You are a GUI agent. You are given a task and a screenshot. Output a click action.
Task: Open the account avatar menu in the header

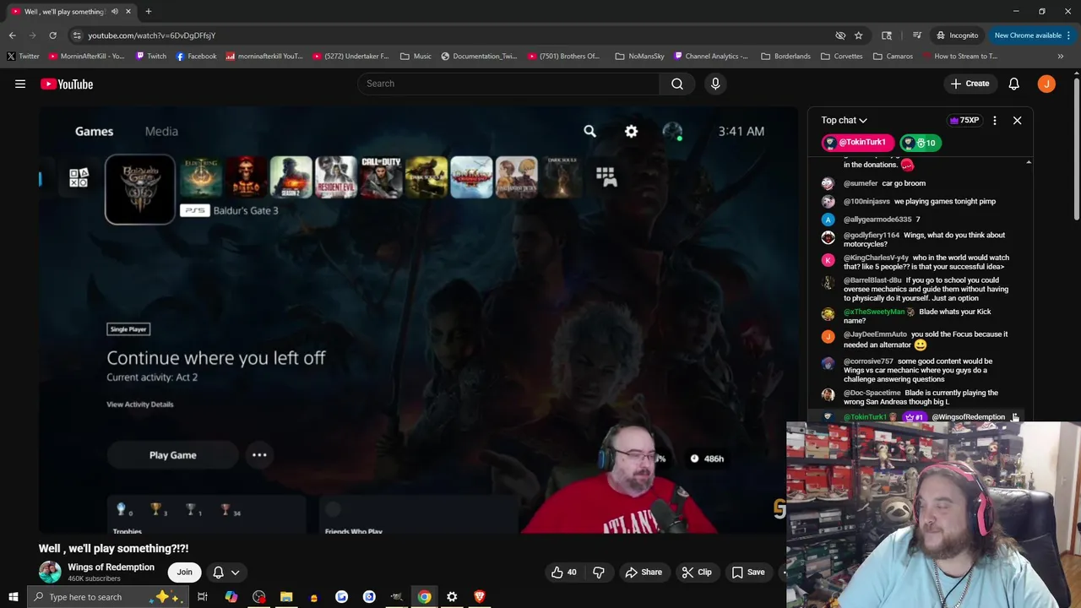tap(1046, 84)
